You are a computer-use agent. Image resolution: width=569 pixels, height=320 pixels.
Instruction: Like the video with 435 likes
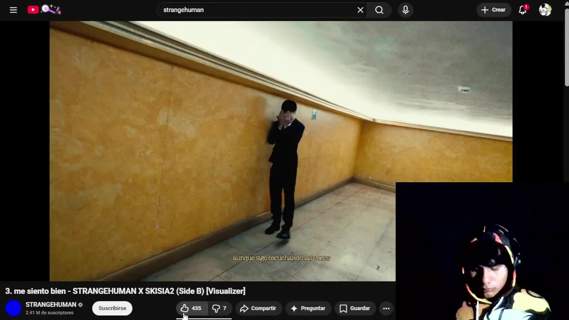[x=191, y=308]
